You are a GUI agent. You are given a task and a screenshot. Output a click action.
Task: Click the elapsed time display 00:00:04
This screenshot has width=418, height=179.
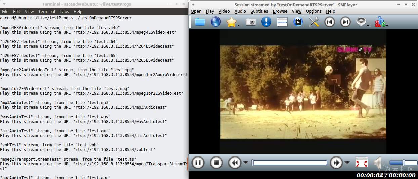[x=370, y=175]
